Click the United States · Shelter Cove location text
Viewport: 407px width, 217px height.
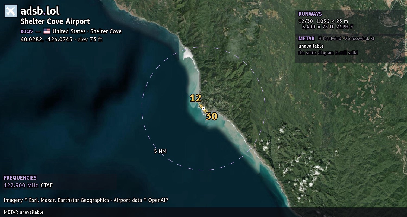coord(87,31)
